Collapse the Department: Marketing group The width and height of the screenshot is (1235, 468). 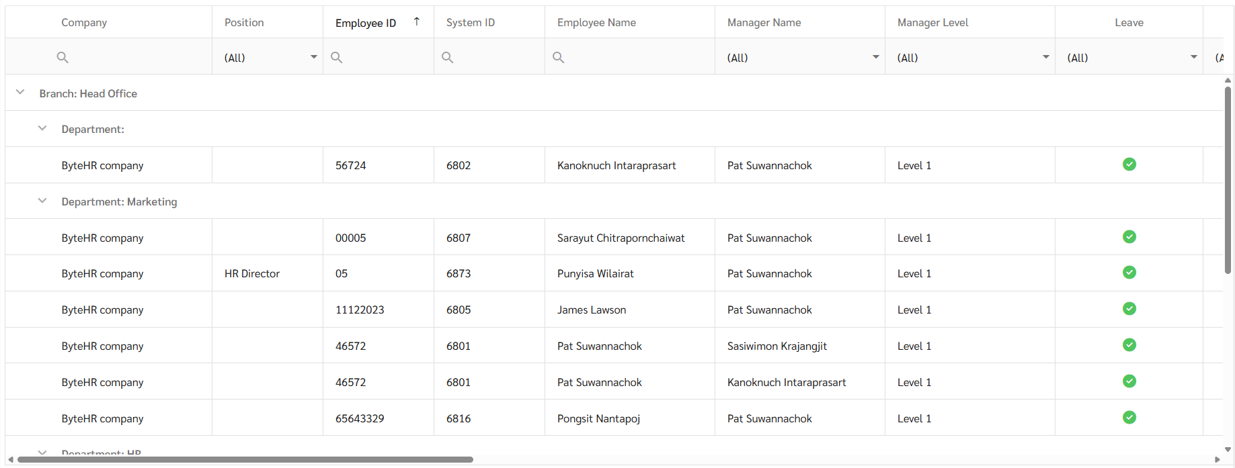click(x=42, y=201)
